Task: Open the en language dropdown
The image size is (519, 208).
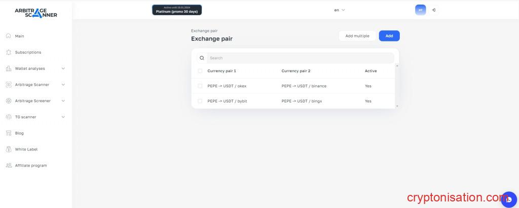Action: point(340,10)
